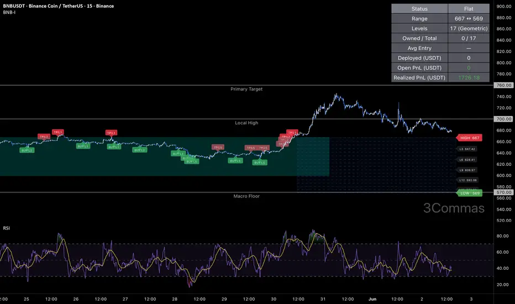Click the highlighted 760.00 price axis label
Screen dimensions: 515x304
[503, 85]
